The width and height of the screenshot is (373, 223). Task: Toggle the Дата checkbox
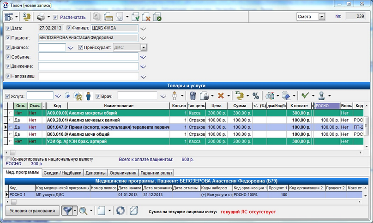8,28
